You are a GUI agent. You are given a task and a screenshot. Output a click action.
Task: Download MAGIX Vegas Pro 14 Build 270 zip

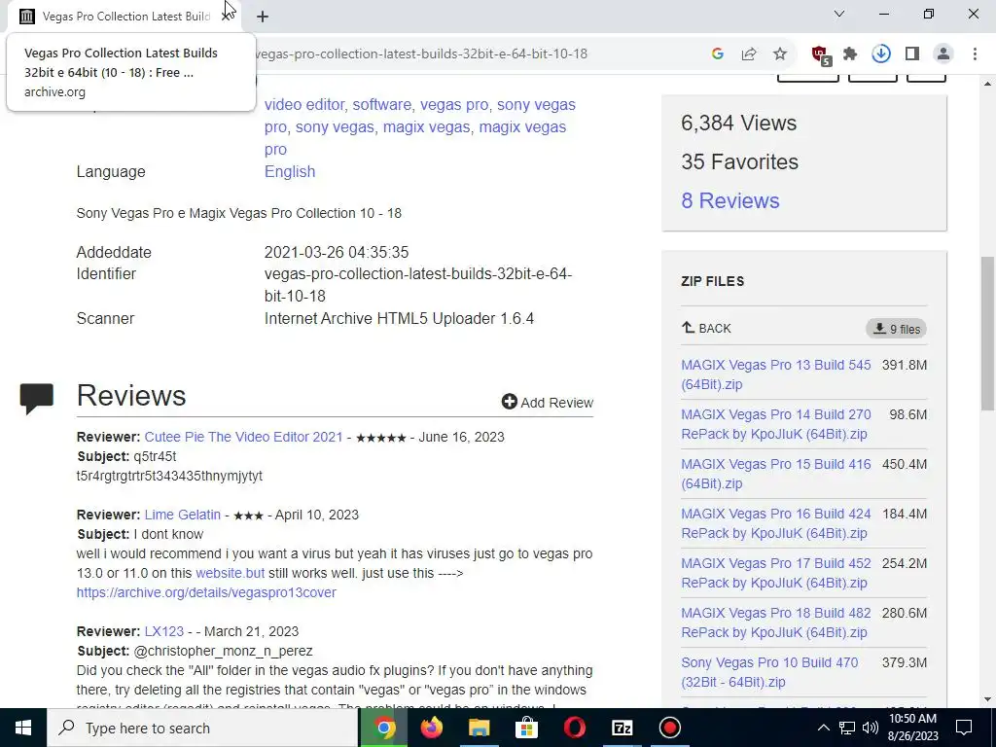tap(775, 424)
